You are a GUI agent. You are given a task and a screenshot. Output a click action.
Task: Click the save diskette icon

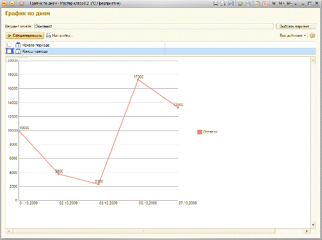coord(231,4)
